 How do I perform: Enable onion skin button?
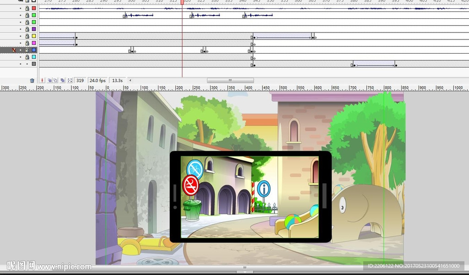point(49,80)
